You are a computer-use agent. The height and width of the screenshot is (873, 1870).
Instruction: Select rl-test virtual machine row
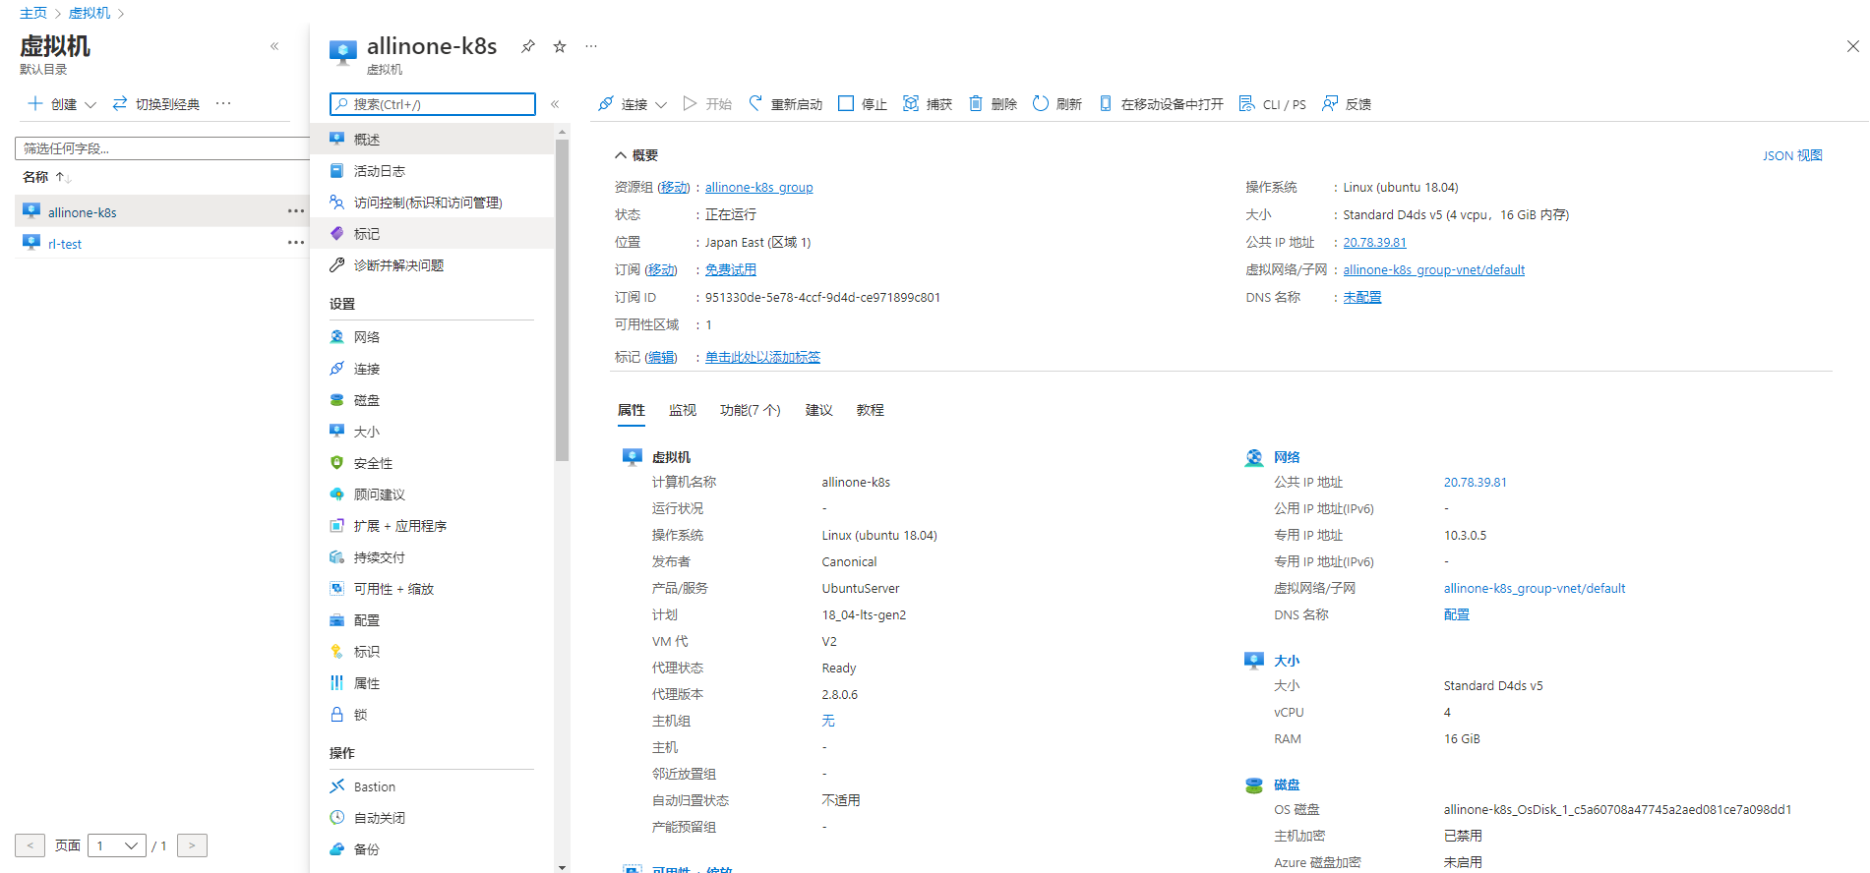pyautogui.click(x=162, y=243)
